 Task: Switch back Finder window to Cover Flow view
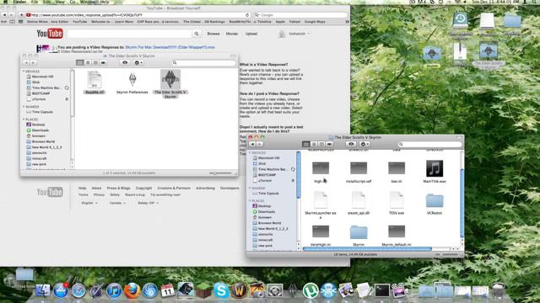click(103, 63)
